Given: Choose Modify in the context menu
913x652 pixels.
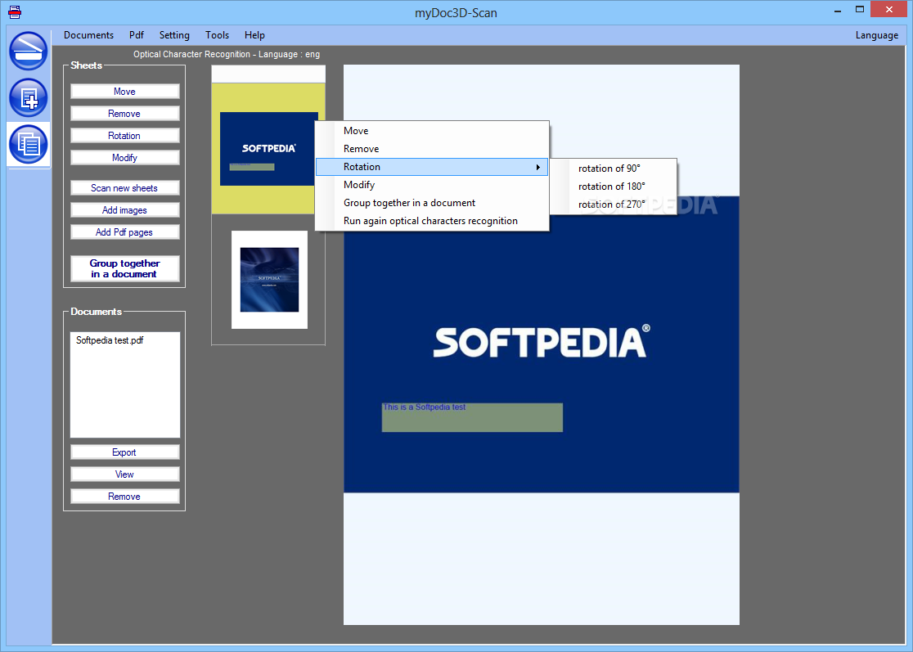Looking at the screenshot, I should coord(431,185).
